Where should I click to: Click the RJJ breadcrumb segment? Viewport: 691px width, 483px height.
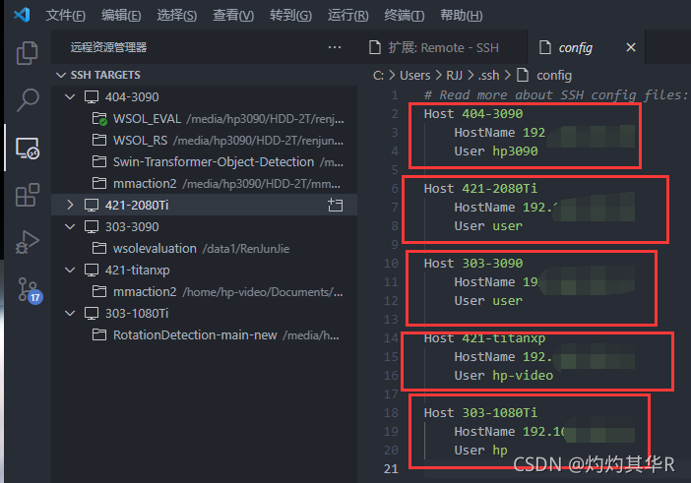pyautogui.click(x=454, y=76)
